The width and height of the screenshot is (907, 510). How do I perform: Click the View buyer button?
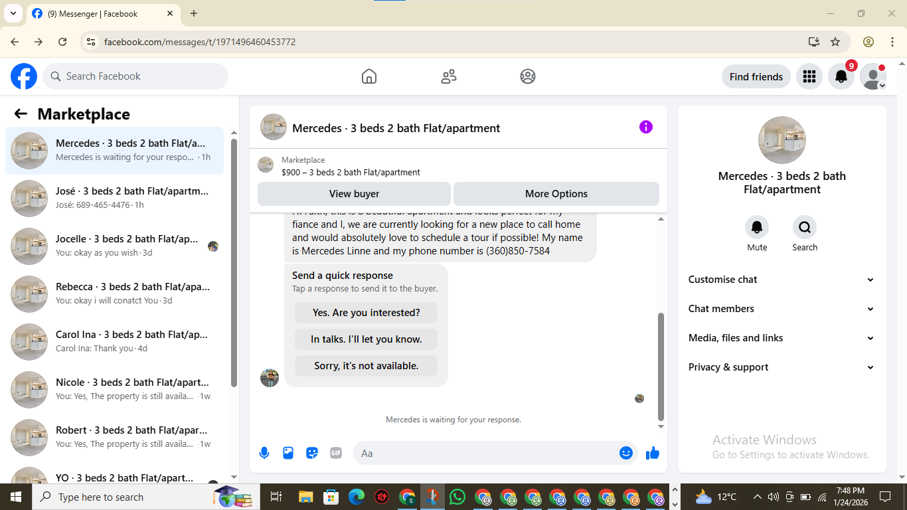[354, 194]
